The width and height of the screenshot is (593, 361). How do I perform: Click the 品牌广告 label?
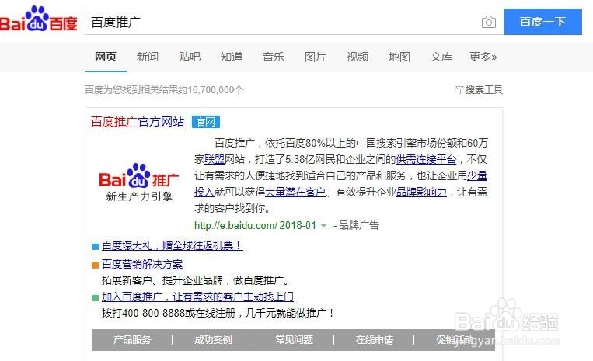(359, 225)
